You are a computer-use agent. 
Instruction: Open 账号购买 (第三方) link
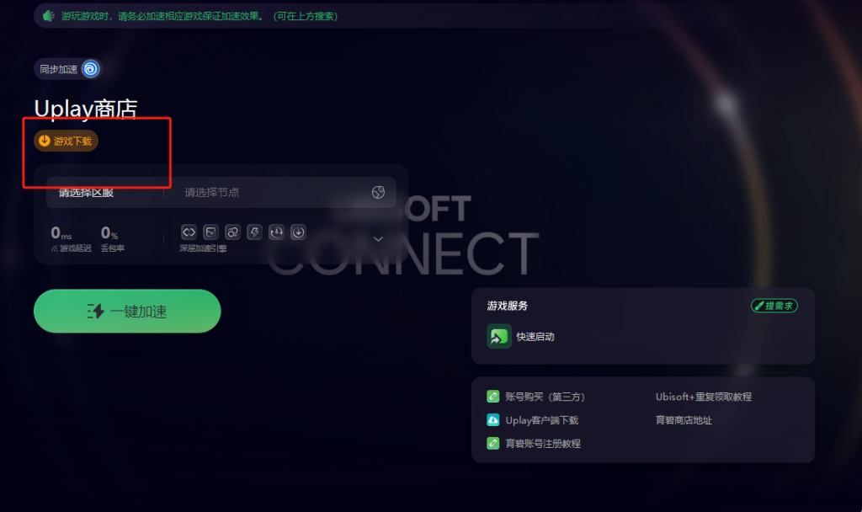tap(545, 397)
